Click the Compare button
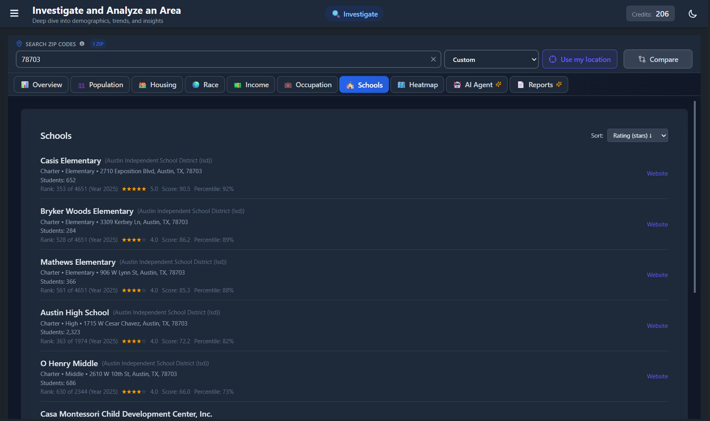The image size is (710, 421). pyautogui.click(x=657, y=59)
